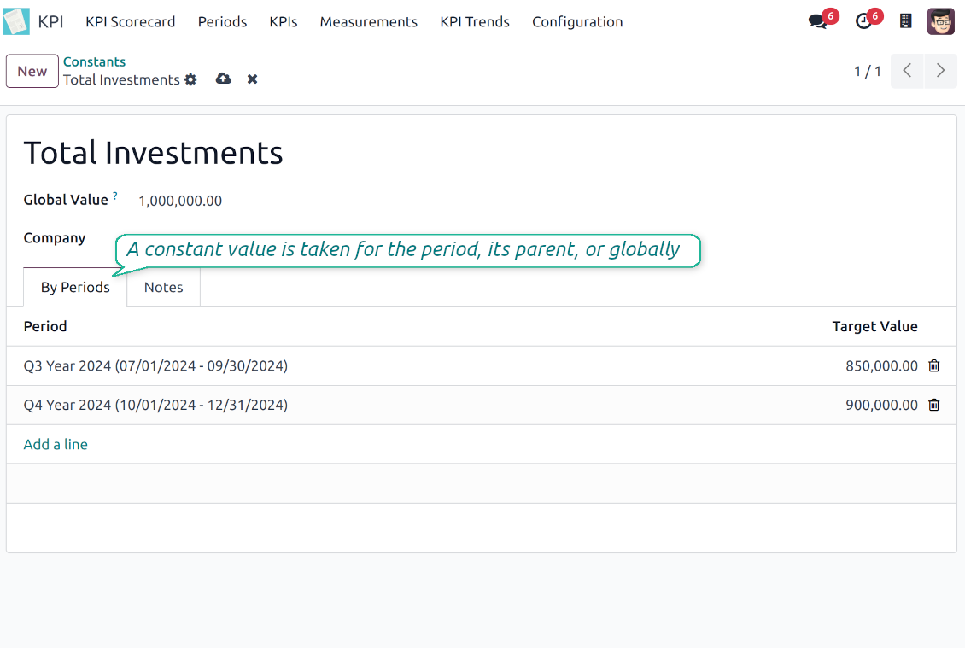Open the Configuration menu
This screenshot has width=965, height=648.
click(577, 22)
